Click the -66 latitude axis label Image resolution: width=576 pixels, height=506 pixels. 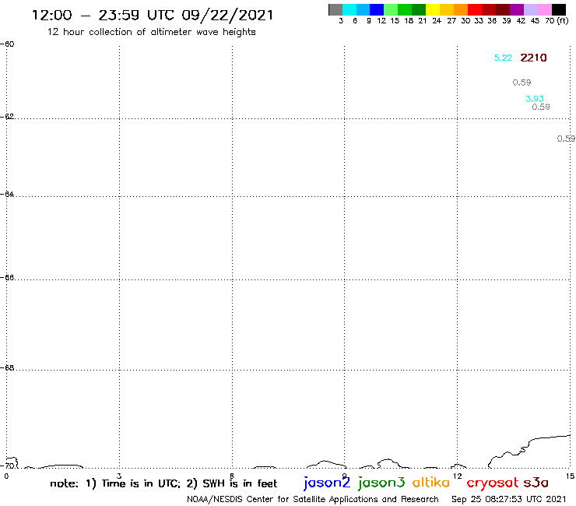point(8,277)
